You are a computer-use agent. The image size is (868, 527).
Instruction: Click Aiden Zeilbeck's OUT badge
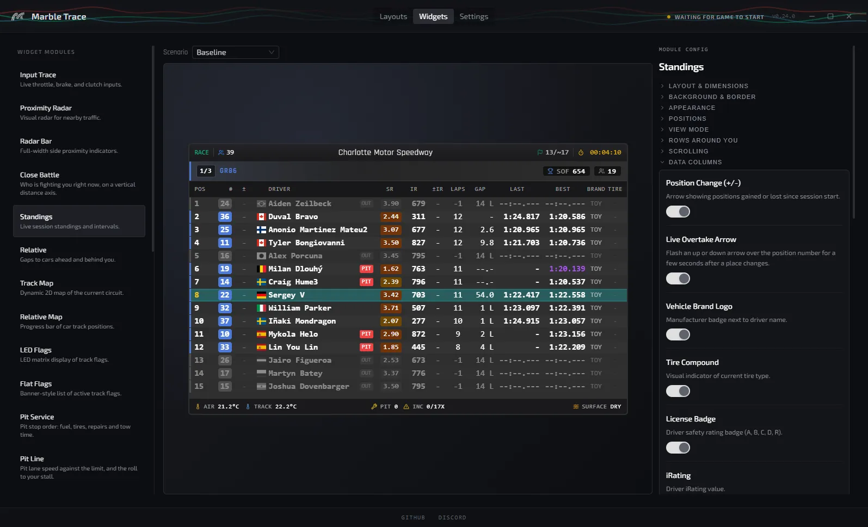(x=366, y=203)
